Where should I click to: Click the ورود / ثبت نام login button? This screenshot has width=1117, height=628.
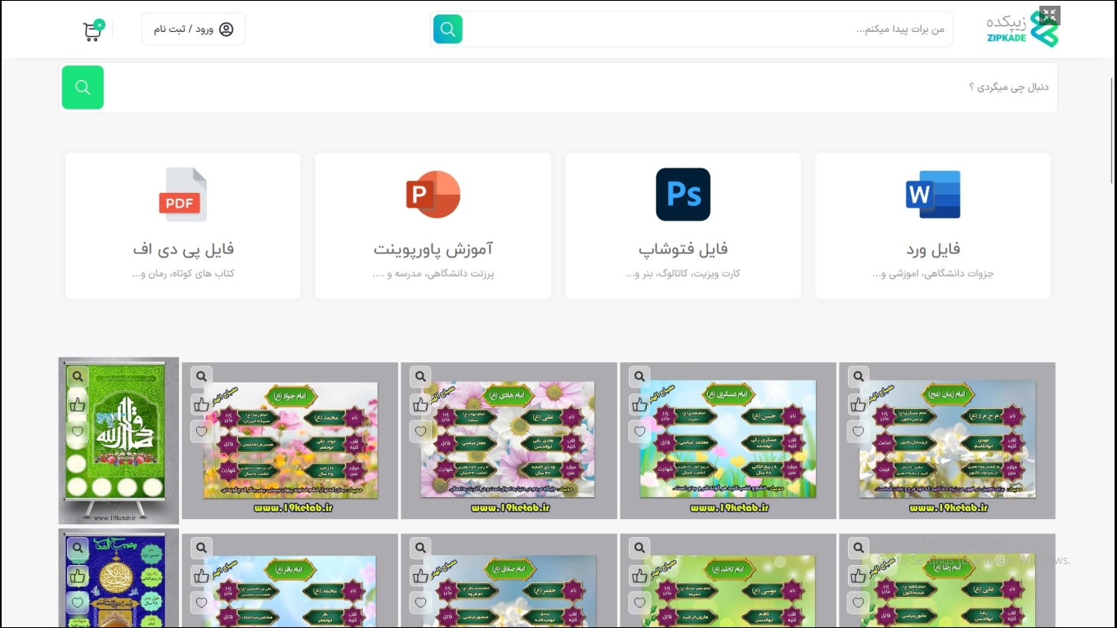click(194, 29)
